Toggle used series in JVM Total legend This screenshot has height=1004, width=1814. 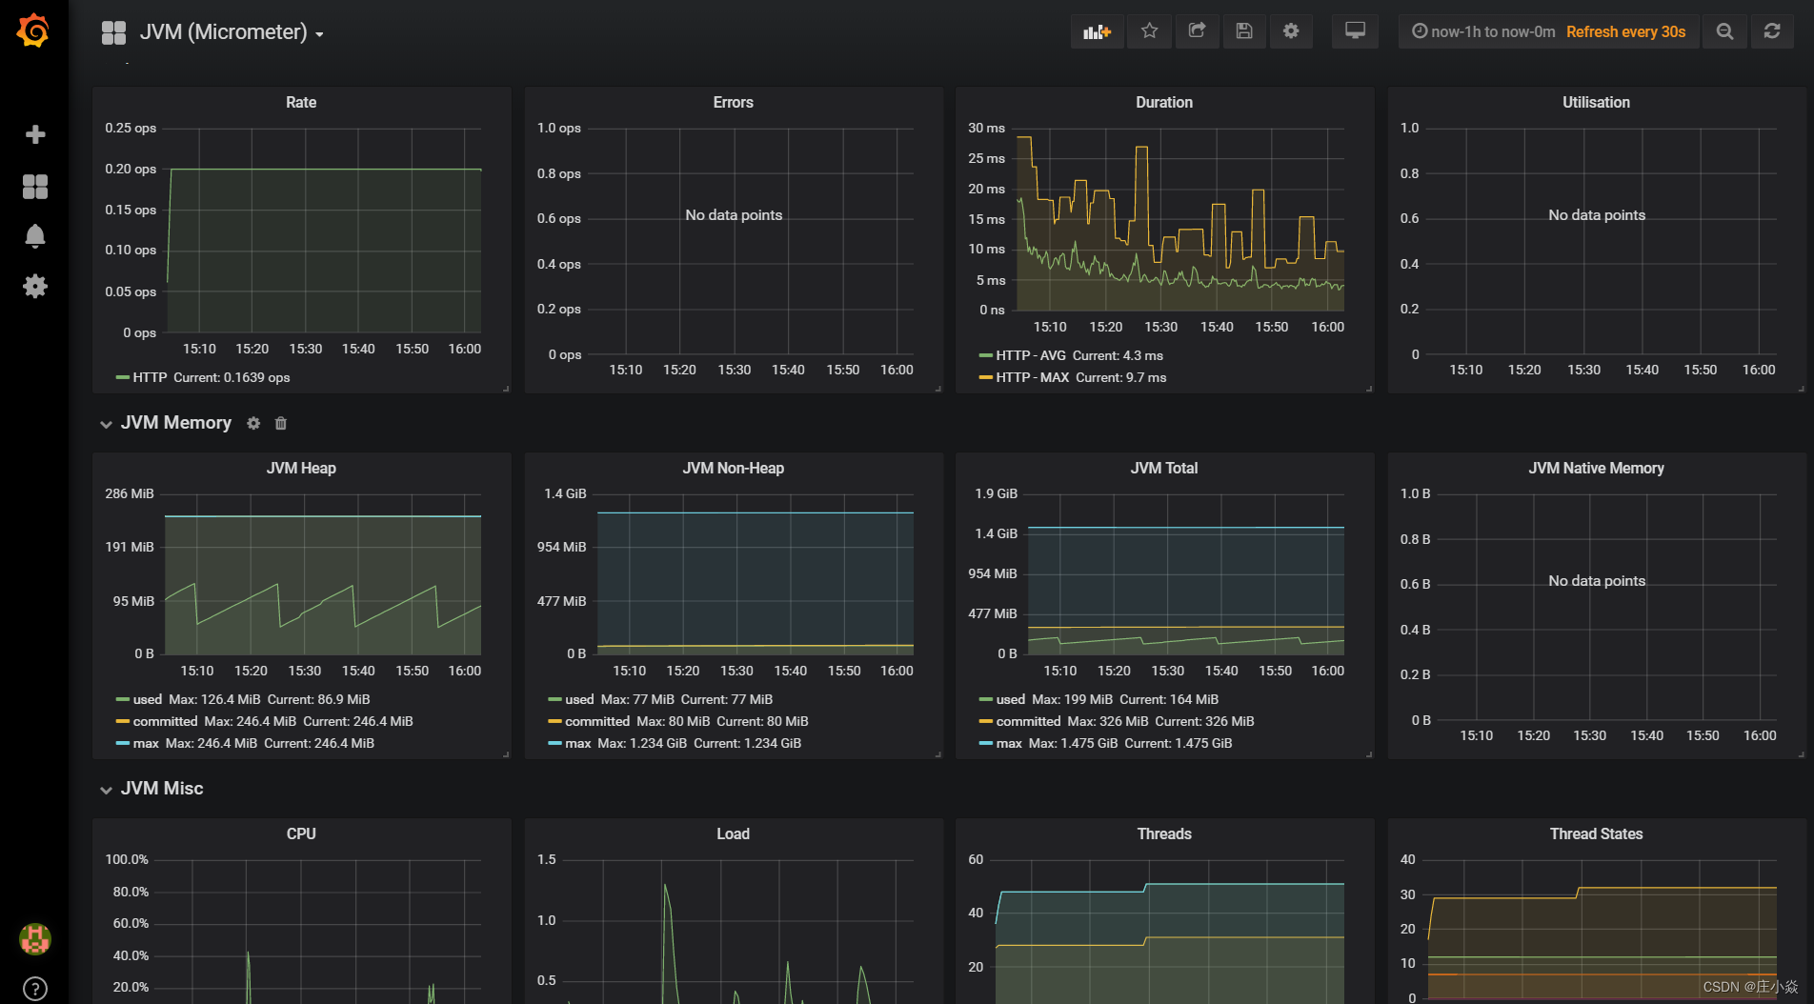click(1011, 699)
